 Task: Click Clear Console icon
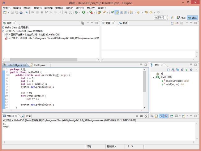[152, 116]
